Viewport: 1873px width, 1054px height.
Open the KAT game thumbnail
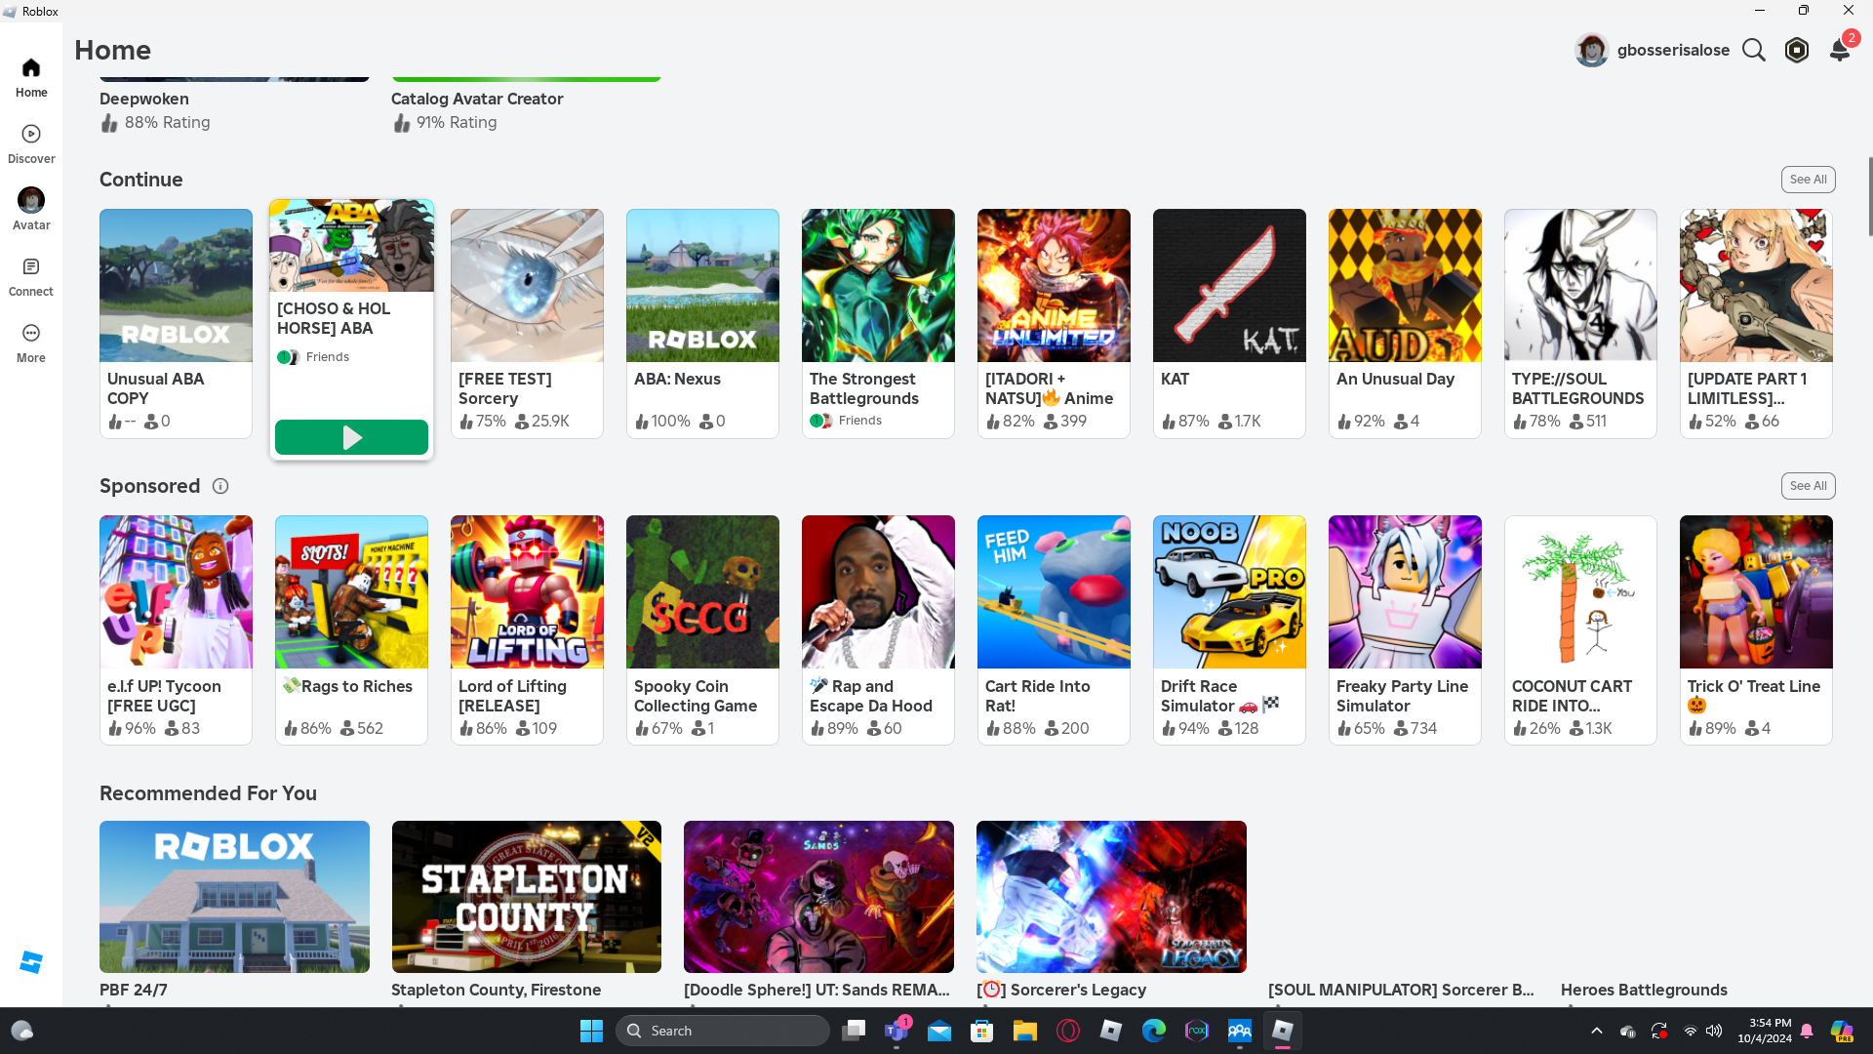[1229, 285]
